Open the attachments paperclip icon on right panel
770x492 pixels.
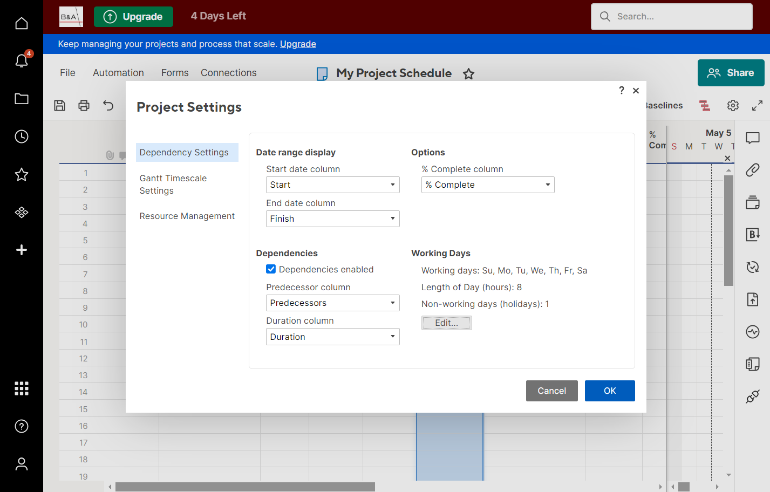point(753,170)
